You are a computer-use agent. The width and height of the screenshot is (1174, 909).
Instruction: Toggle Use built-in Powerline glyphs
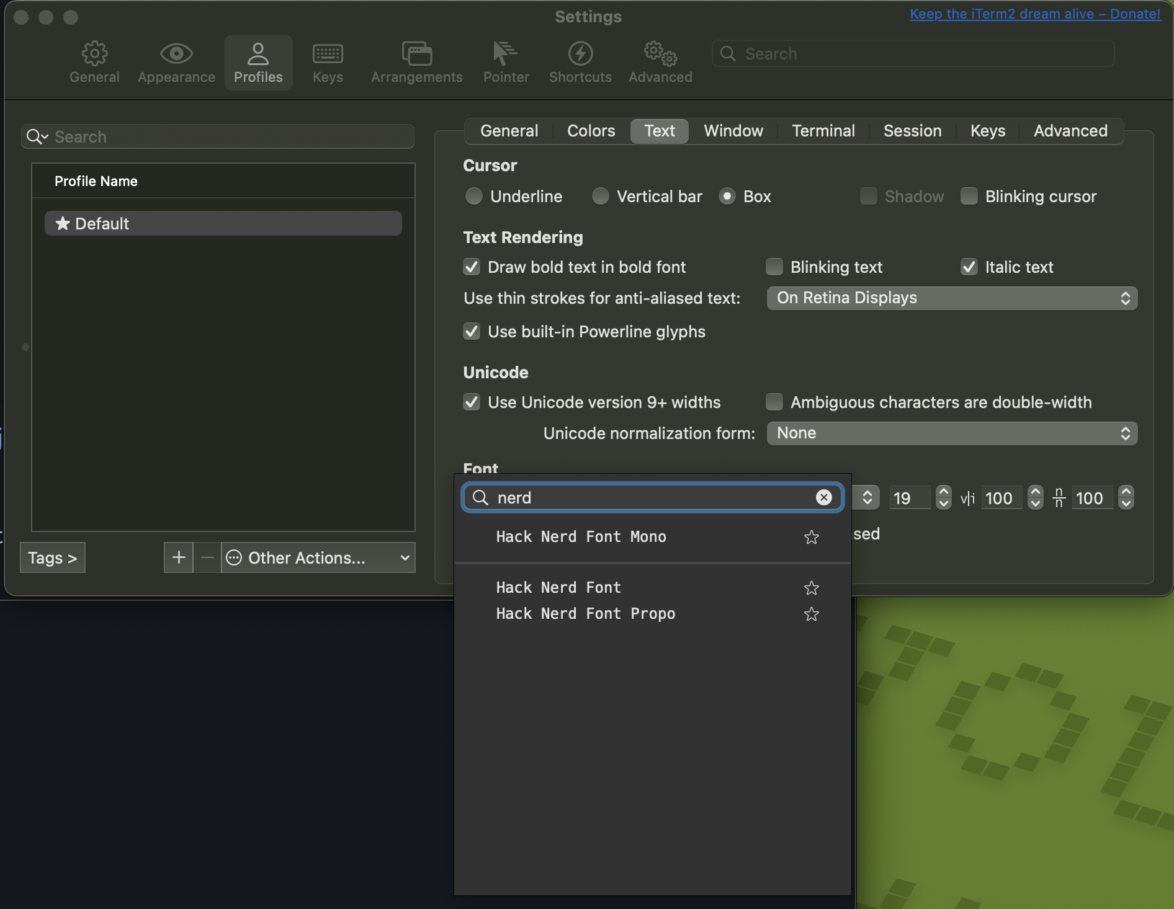[x=472, y=331]
